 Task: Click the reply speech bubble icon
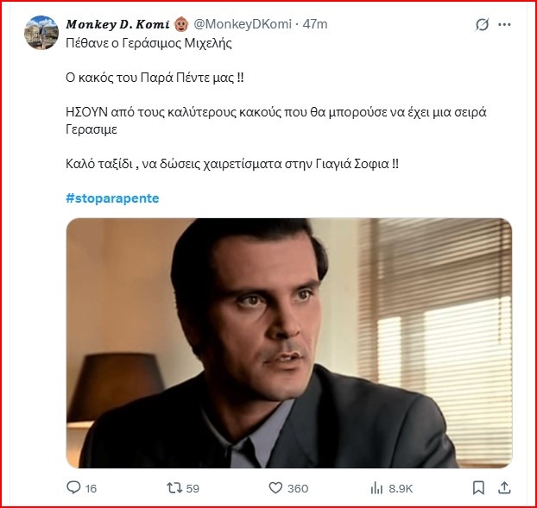coord(73,488)
